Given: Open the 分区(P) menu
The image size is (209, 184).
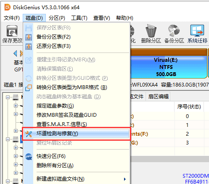Looking at the screenshot, I should pos(57,18).
